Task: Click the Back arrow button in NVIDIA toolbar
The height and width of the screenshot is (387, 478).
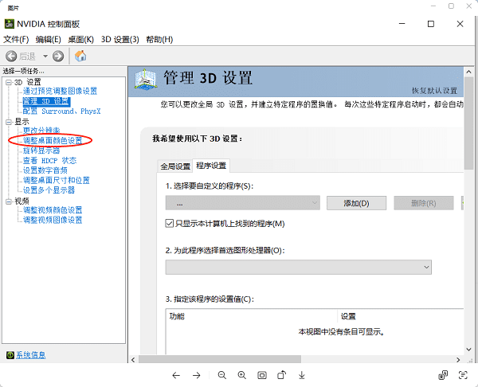Action: 11,56
